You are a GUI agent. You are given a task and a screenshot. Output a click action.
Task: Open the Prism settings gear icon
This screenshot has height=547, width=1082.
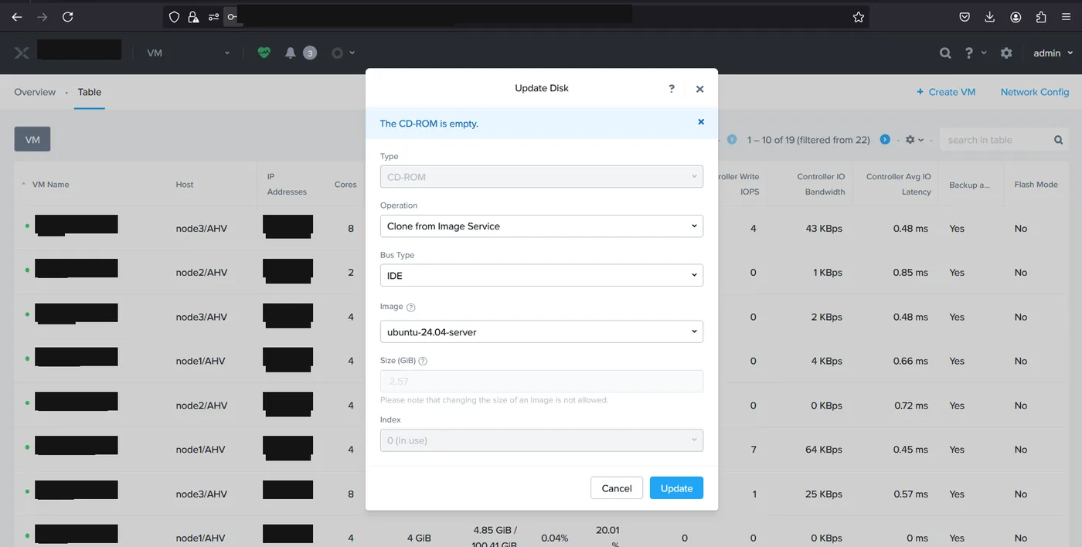pyautogui.click(x=1006, y=53)
